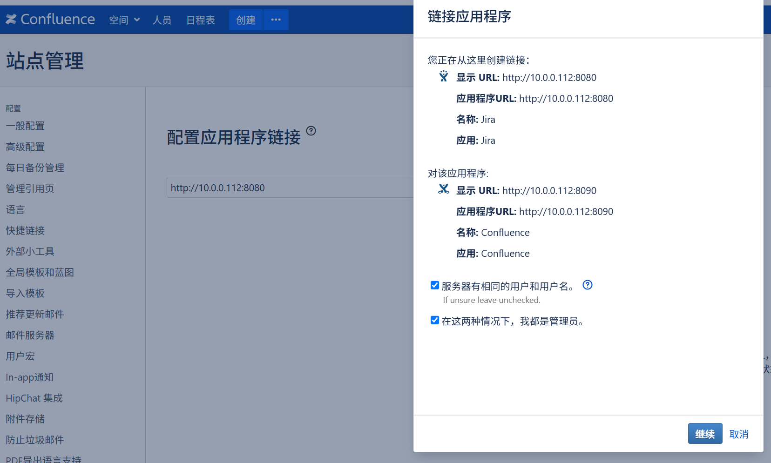Navigate to 全局模板和蓝图 page
This screenshot has height=463, width=771.
pos(40,272)
